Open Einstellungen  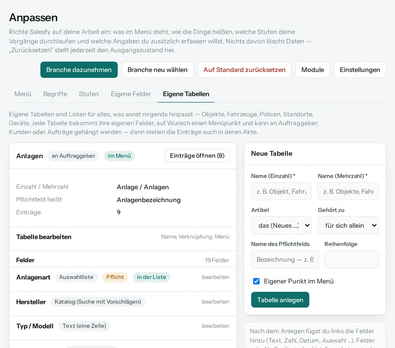(x=360, y=70)
